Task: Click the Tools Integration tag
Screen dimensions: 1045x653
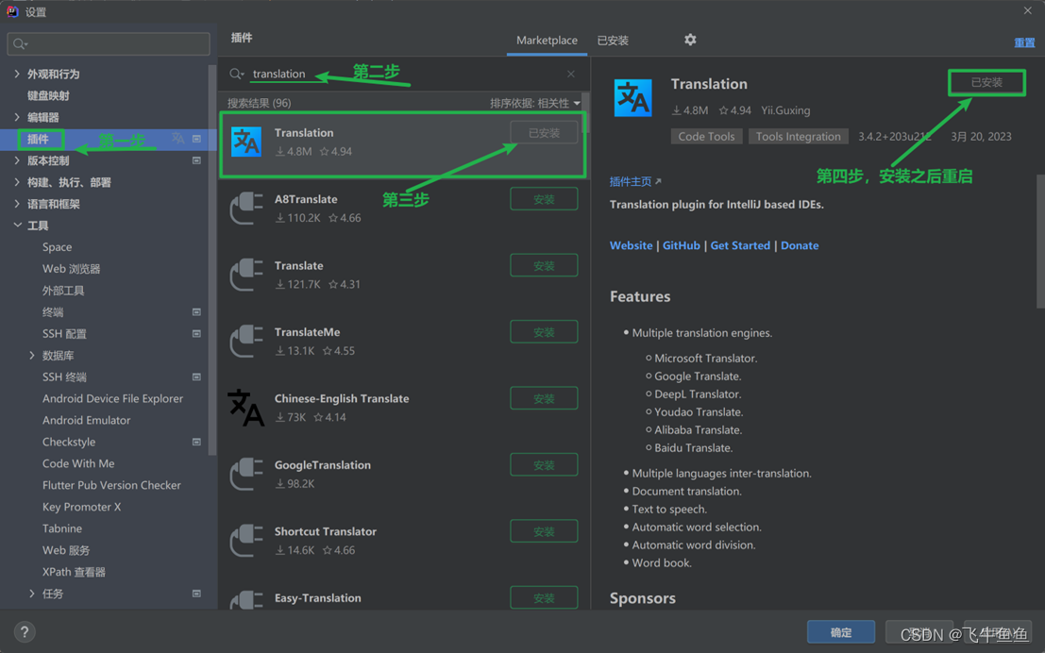Action: tap(798, 137)
